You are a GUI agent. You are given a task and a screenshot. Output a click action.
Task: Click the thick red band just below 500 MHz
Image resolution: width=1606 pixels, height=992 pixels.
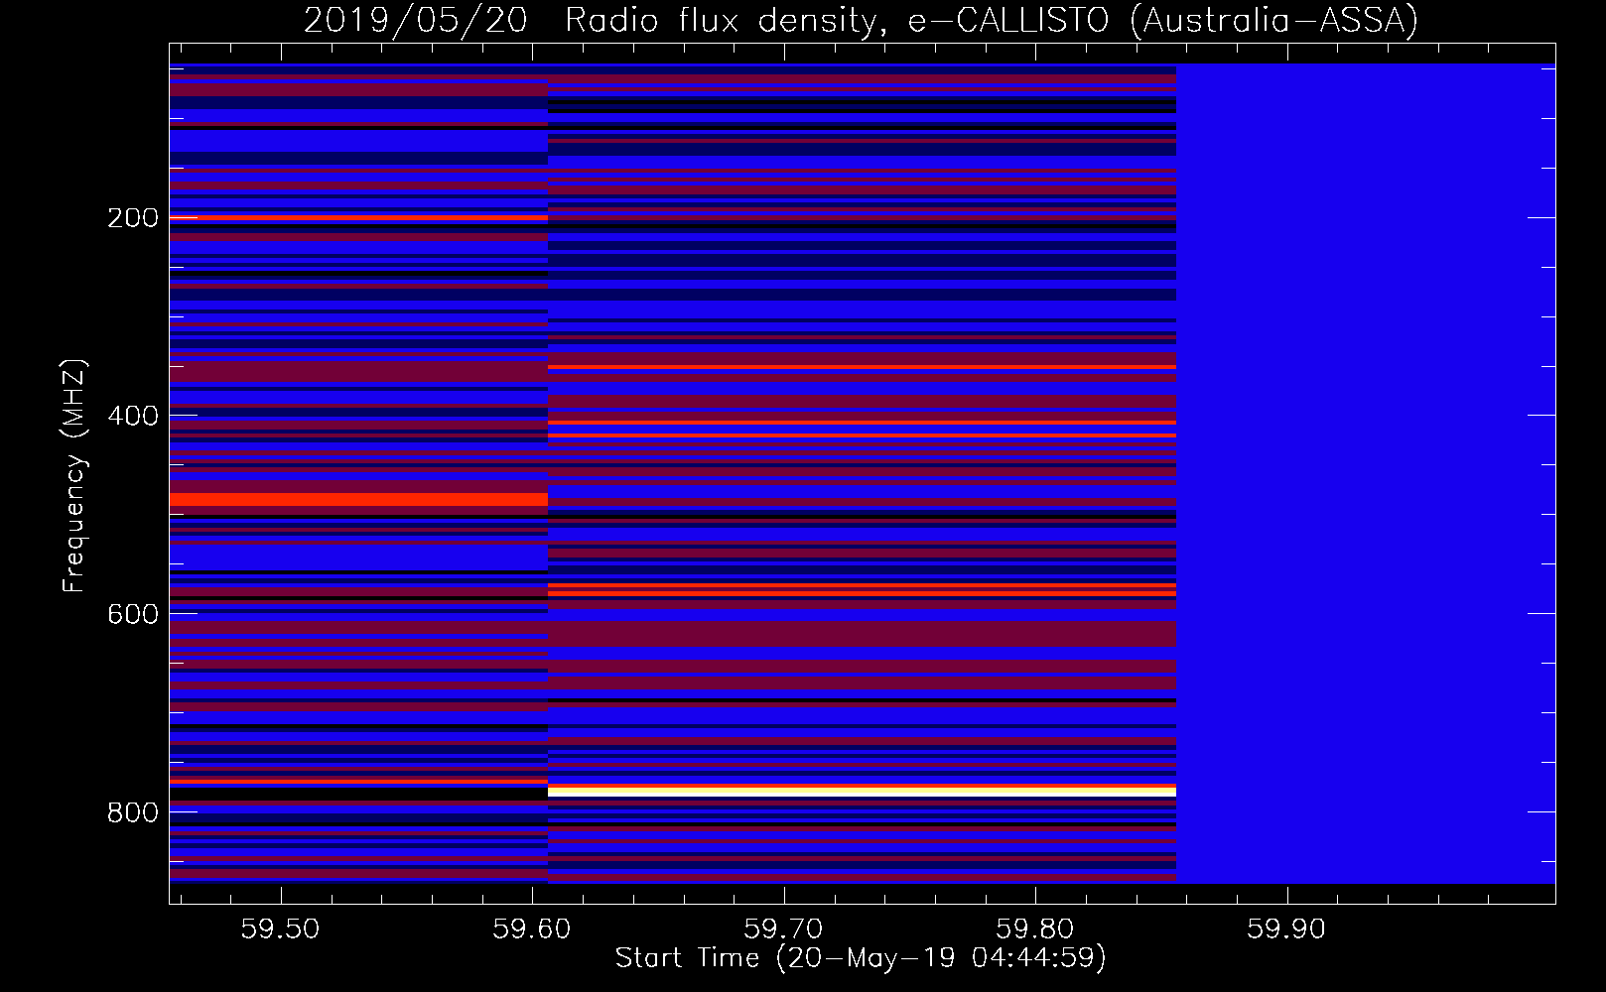tap(358, 499)
